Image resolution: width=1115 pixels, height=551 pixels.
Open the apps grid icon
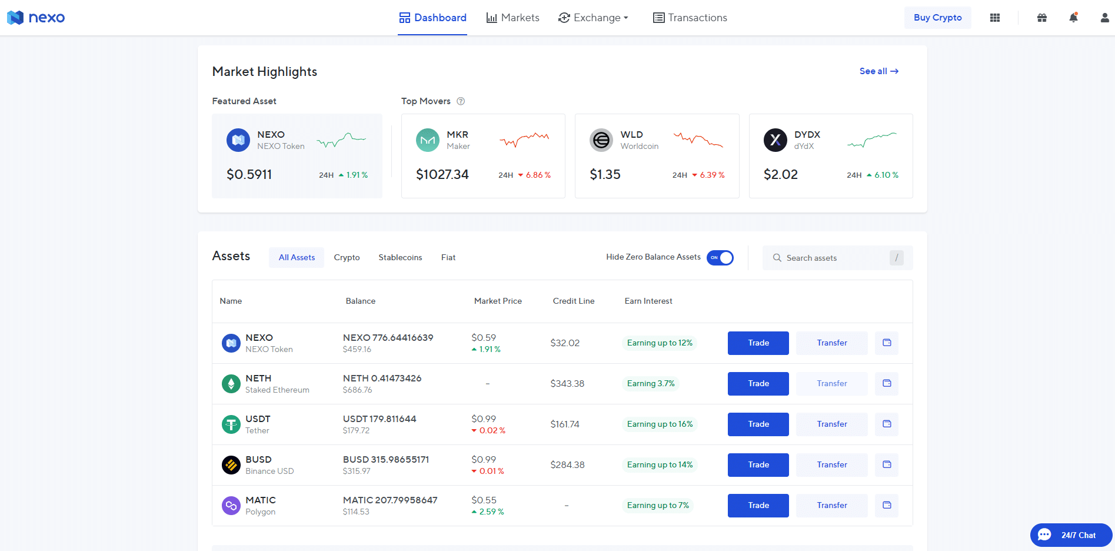[x=995, y=18]
